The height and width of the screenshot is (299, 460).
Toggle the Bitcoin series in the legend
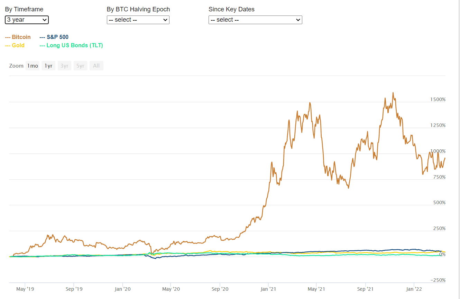point(18,37)
